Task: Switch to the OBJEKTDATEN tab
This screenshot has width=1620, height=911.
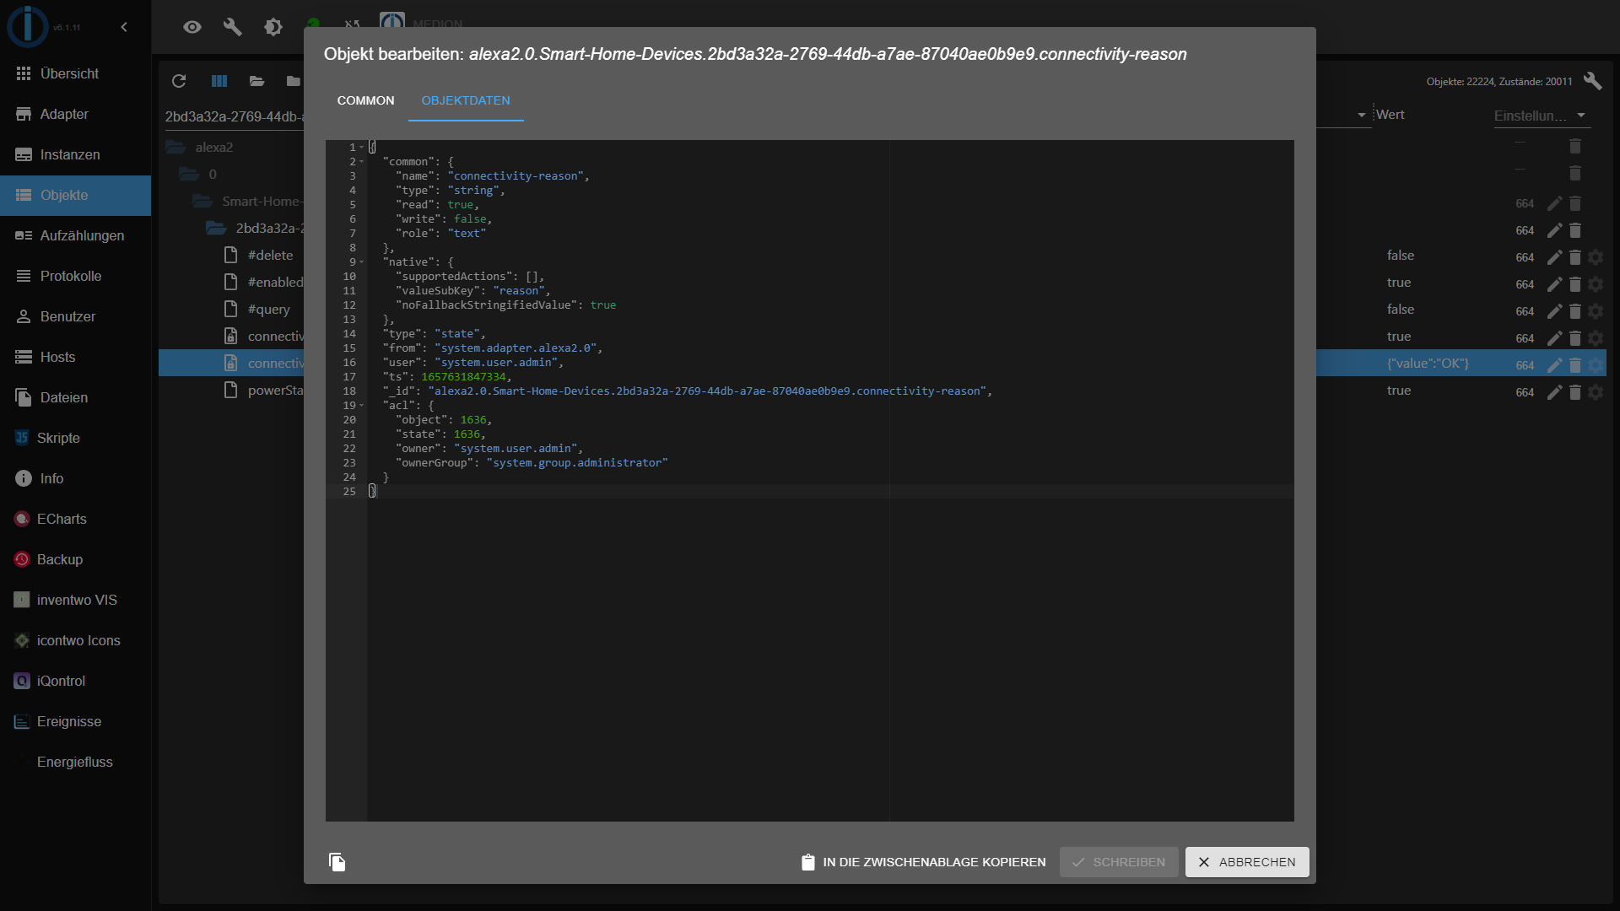Action: (x=466, y=100)
